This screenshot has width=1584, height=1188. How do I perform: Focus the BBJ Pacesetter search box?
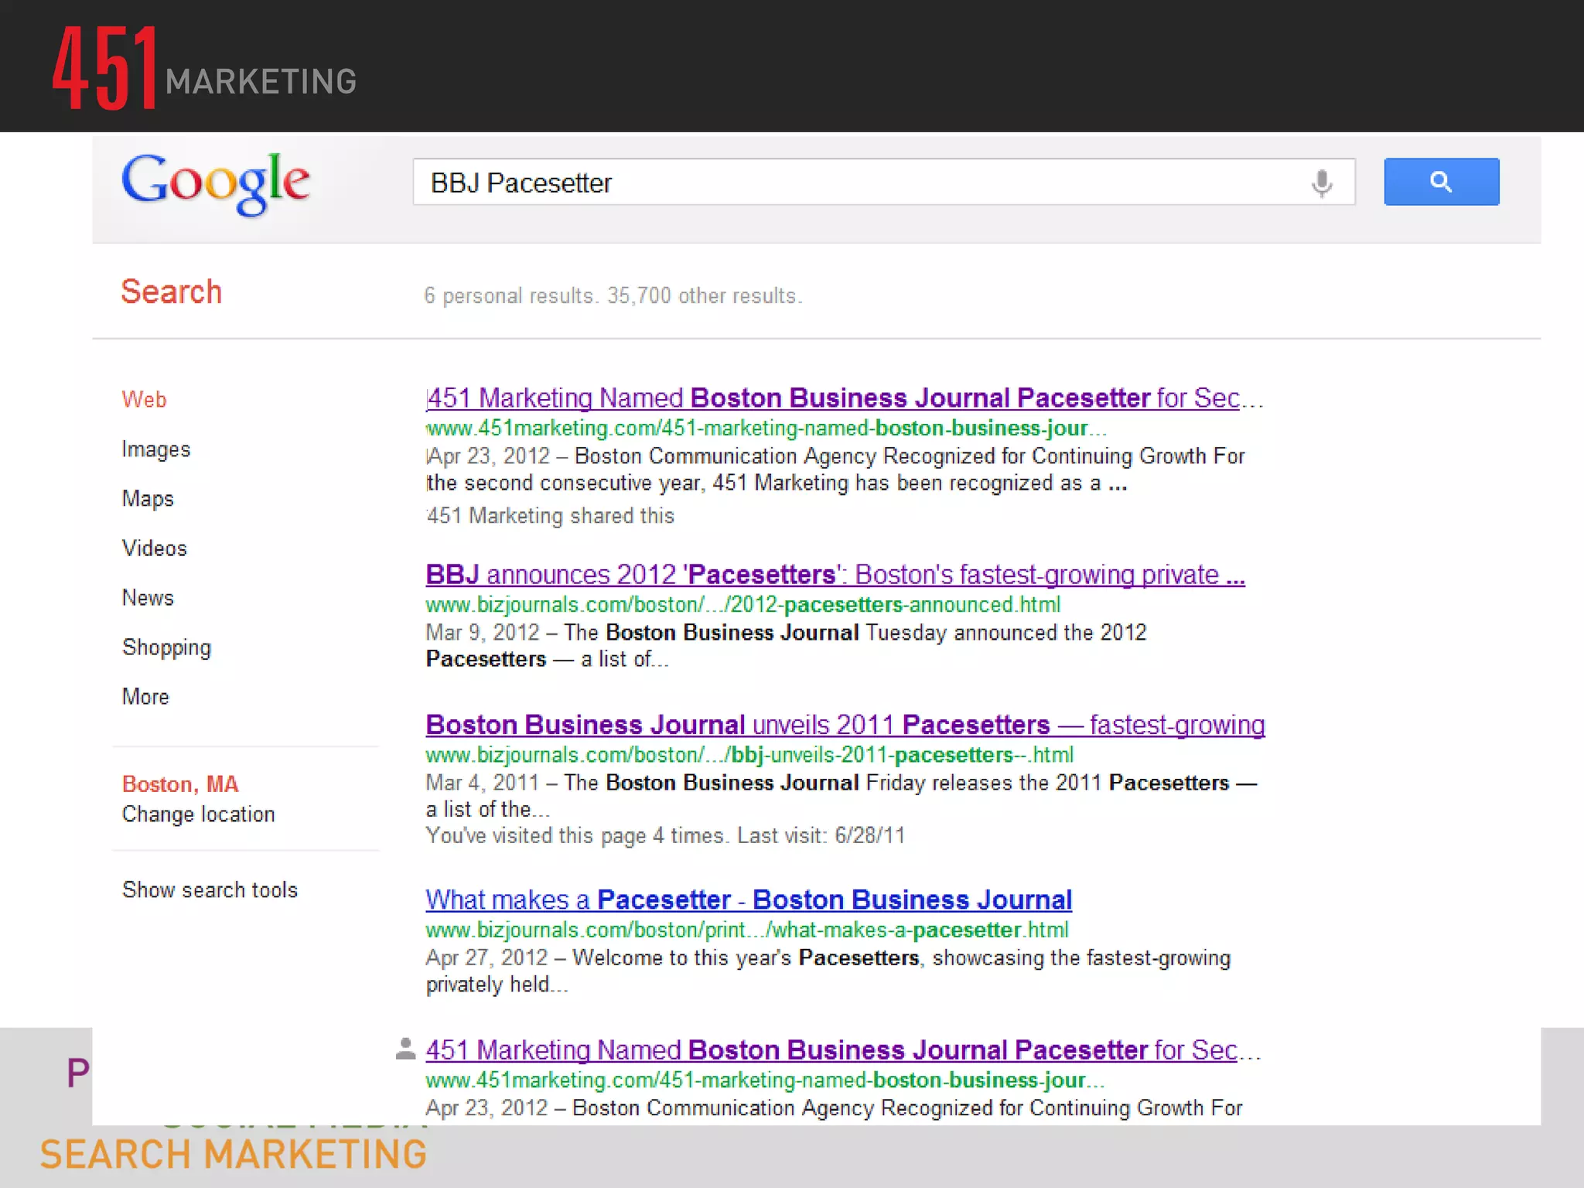coord(851,183)
